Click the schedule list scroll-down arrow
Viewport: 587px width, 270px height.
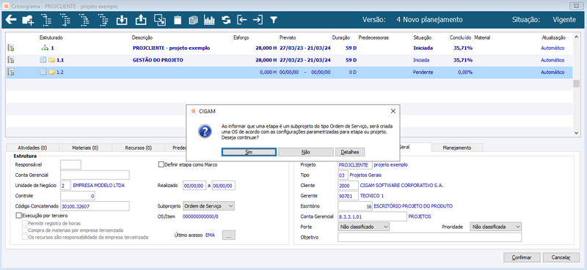click(577, 133)
